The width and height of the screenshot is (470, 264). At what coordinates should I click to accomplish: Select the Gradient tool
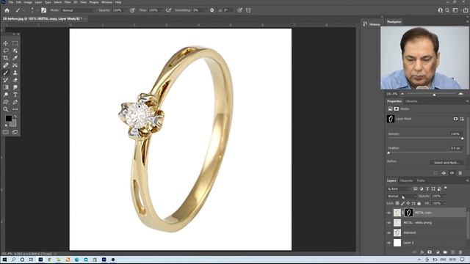pyautogui.click(x=6, y=87)
